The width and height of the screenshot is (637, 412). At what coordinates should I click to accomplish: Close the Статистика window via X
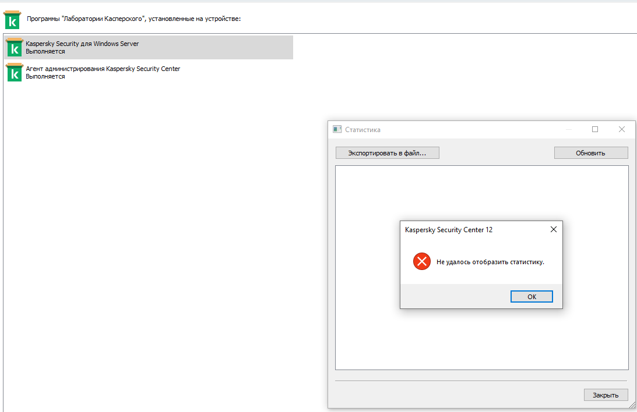coord(622,129)
